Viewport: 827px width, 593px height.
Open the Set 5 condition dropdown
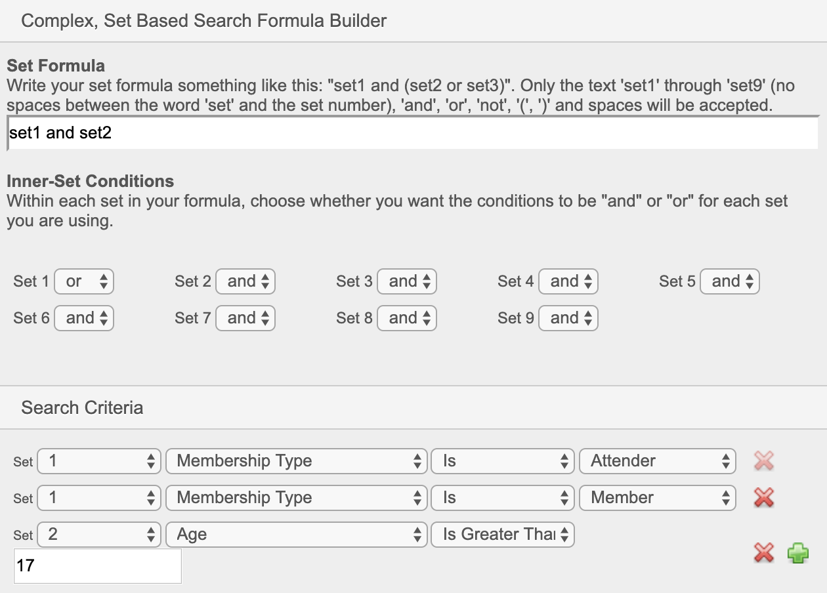730,281
